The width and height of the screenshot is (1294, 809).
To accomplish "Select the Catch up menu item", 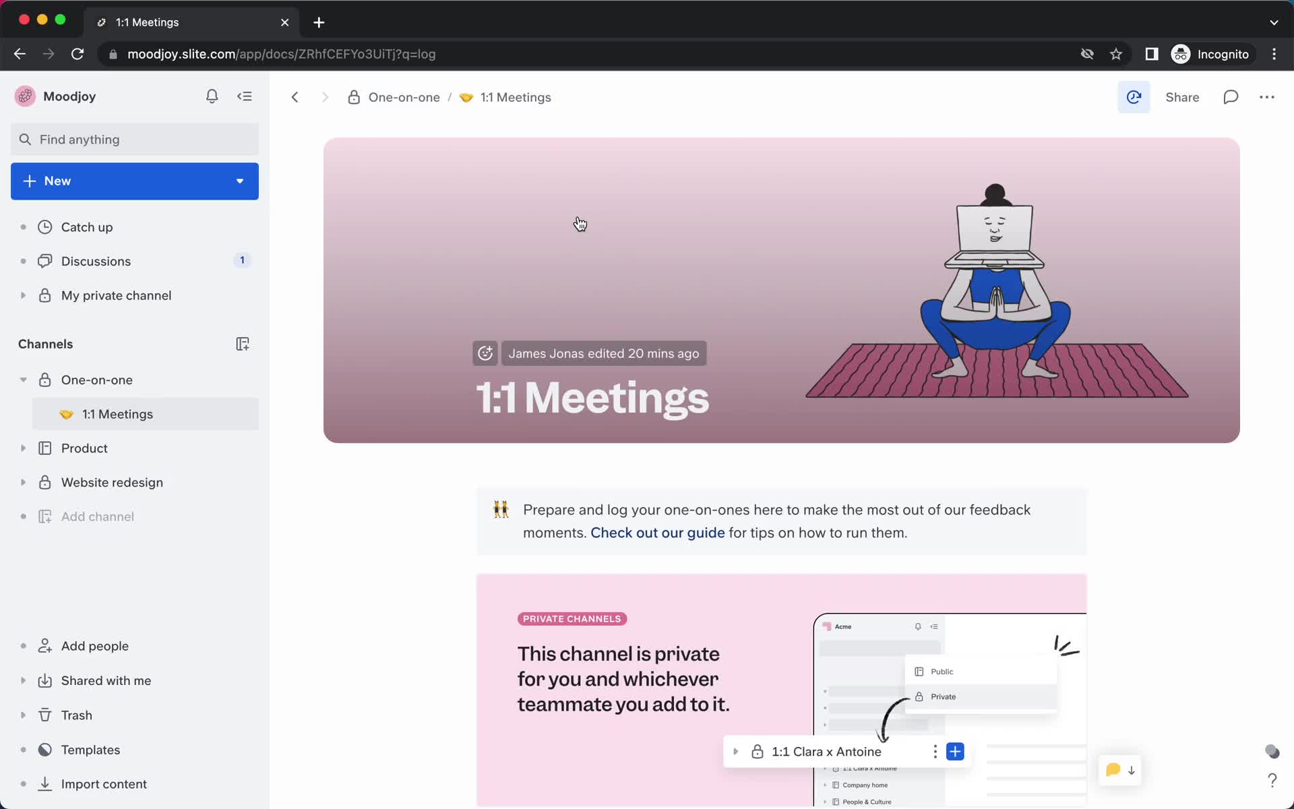I will (x=87, y=227).
